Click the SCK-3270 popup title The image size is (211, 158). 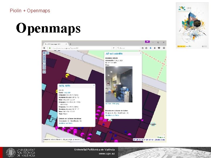pyautogui.click(x=64, y=86)
